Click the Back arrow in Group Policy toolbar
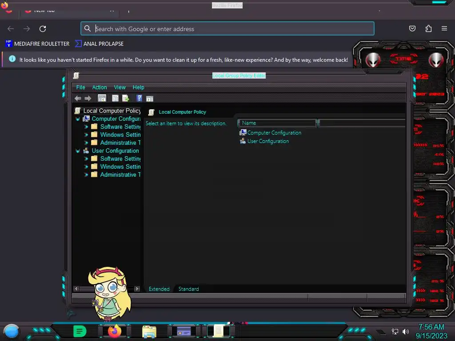The height and width of the screenshot is (341, 455). [78, 98]
